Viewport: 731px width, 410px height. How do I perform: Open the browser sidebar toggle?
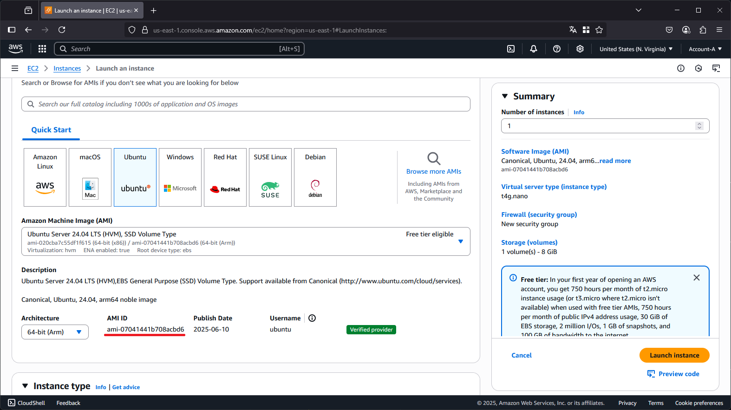[x=12, y=30]
